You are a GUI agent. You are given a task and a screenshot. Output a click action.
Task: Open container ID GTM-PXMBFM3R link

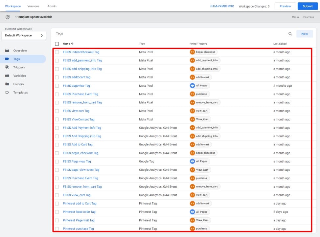point(222,6)
